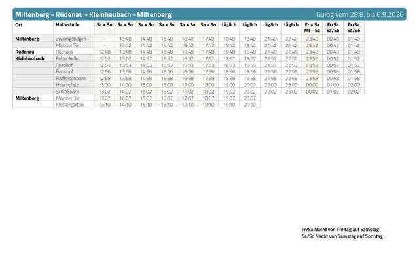
Task: Click the title 'Miltenberg - Rüdenau - Kleinheubach - Miltenberg'
Action: click(93, 14)
